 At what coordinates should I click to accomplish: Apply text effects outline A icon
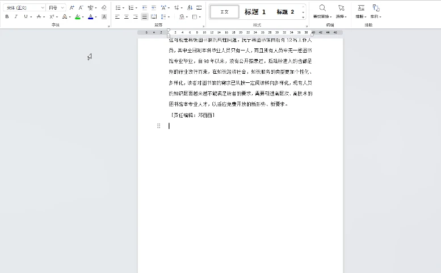click(x=65, y=17)
